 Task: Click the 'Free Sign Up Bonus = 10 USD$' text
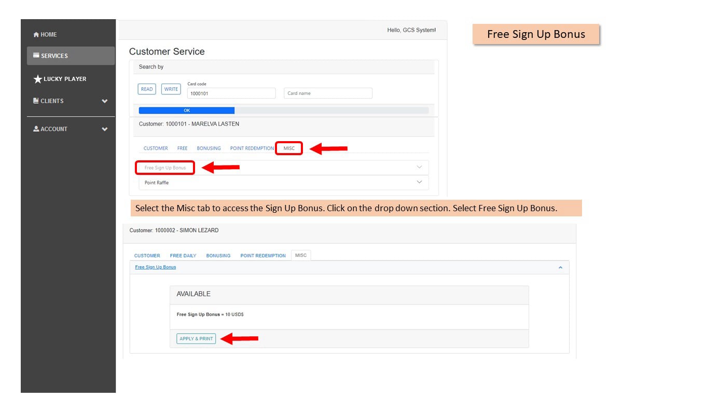[210, 314]
